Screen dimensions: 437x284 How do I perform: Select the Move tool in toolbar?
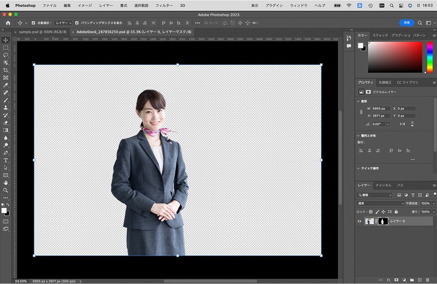6,40
